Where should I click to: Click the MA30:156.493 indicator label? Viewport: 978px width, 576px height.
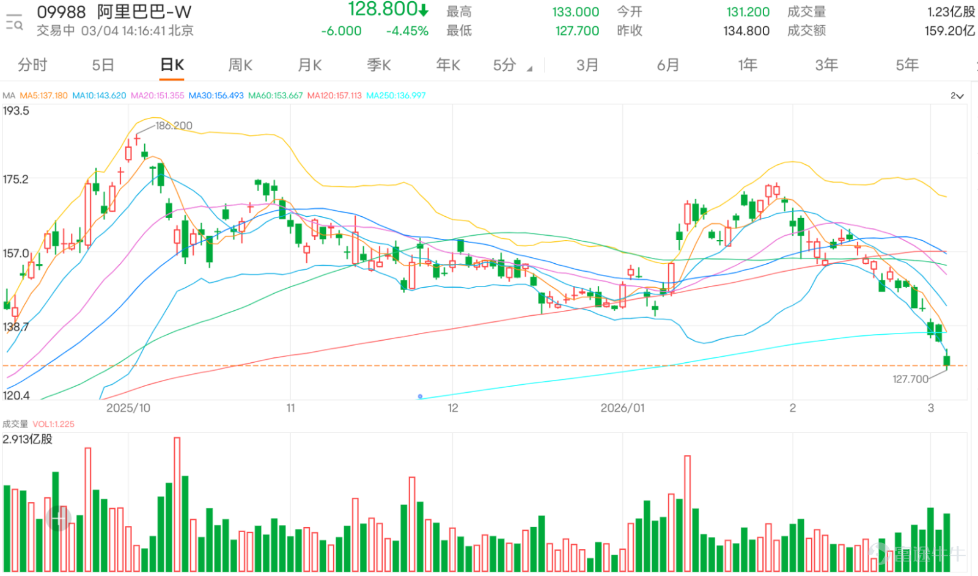coord(216,96)
